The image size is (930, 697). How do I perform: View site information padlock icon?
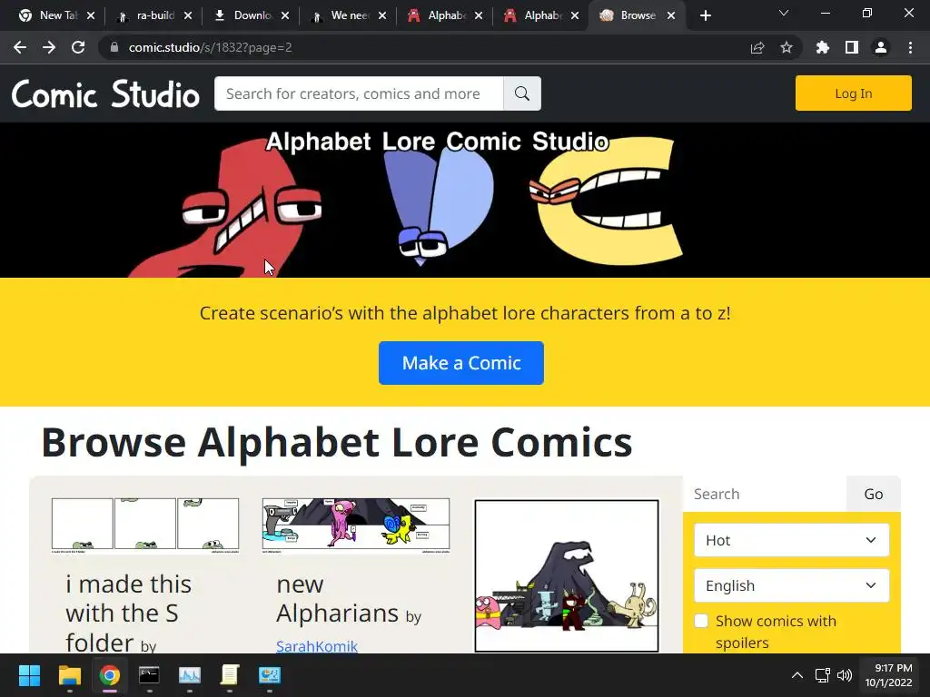[x=114, y=47]
